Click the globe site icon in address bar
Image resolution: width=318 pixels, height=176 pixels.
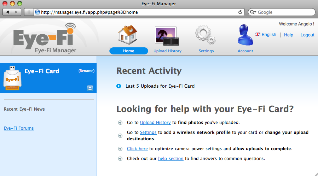[x=37, y=12]
